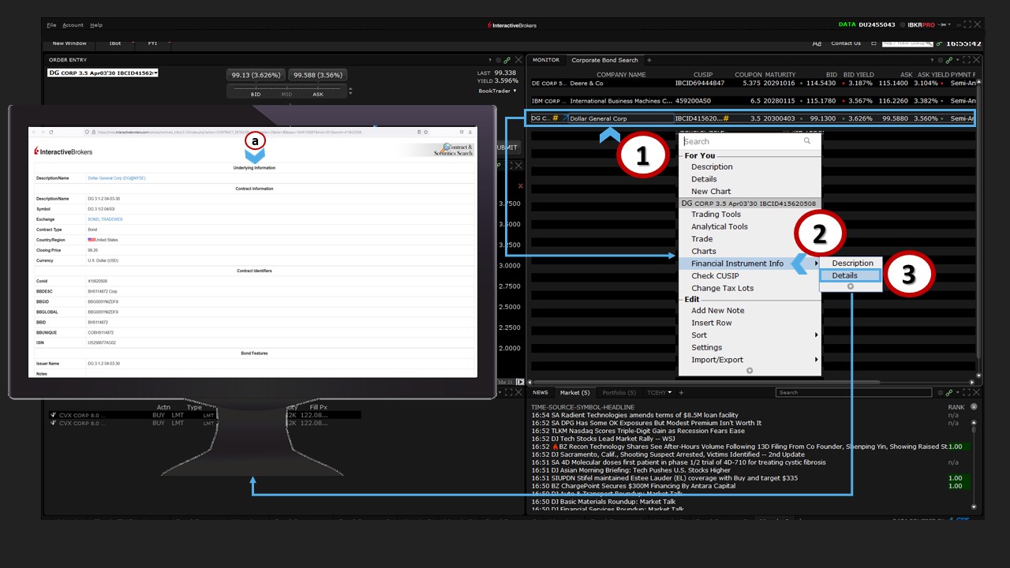Screen dimensions: 1010x568
Task: Click the link icon in Order Entry header
Action: [x=507, y=60]
